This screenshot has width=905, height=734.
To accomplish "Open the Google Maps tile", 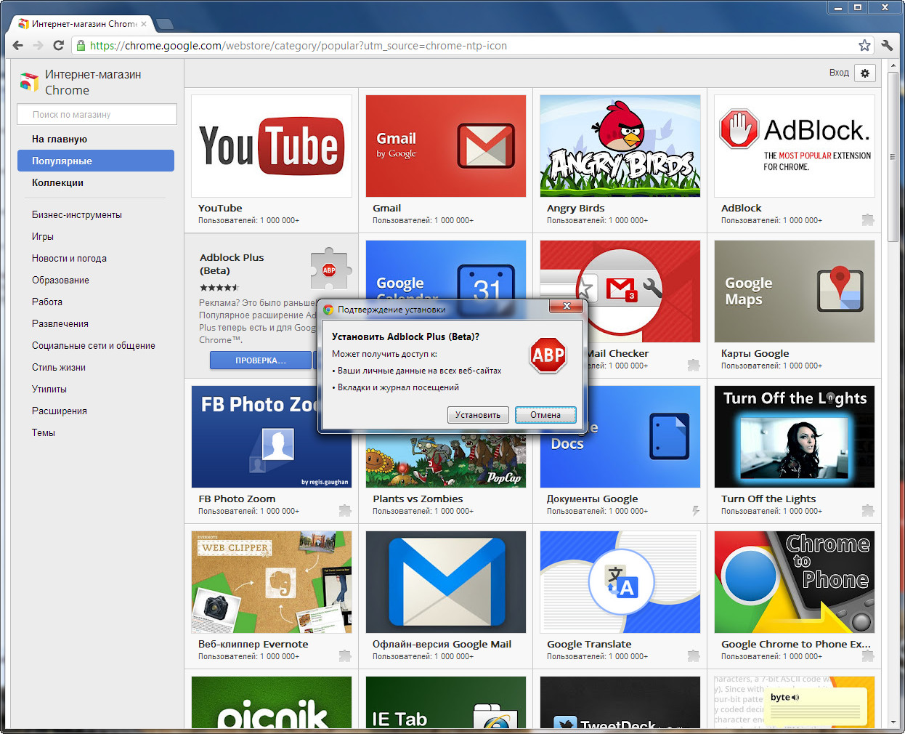I will pyautogui.click(x=795, y=305).
